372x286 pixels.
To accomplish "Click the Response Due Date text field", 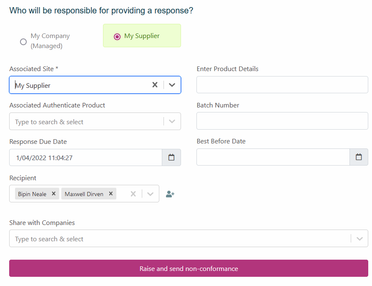I will (x=85, y=158).
